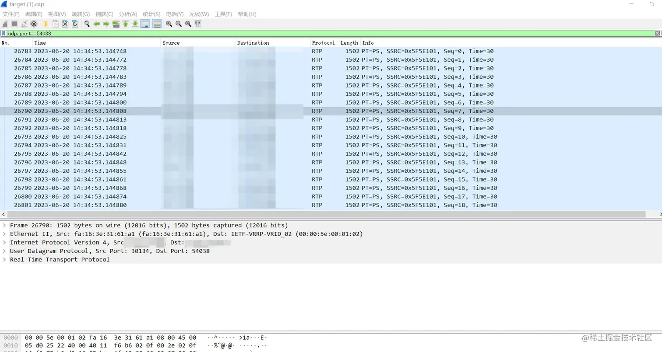
Task: Click the stop capture square icon
Action: 14,24
